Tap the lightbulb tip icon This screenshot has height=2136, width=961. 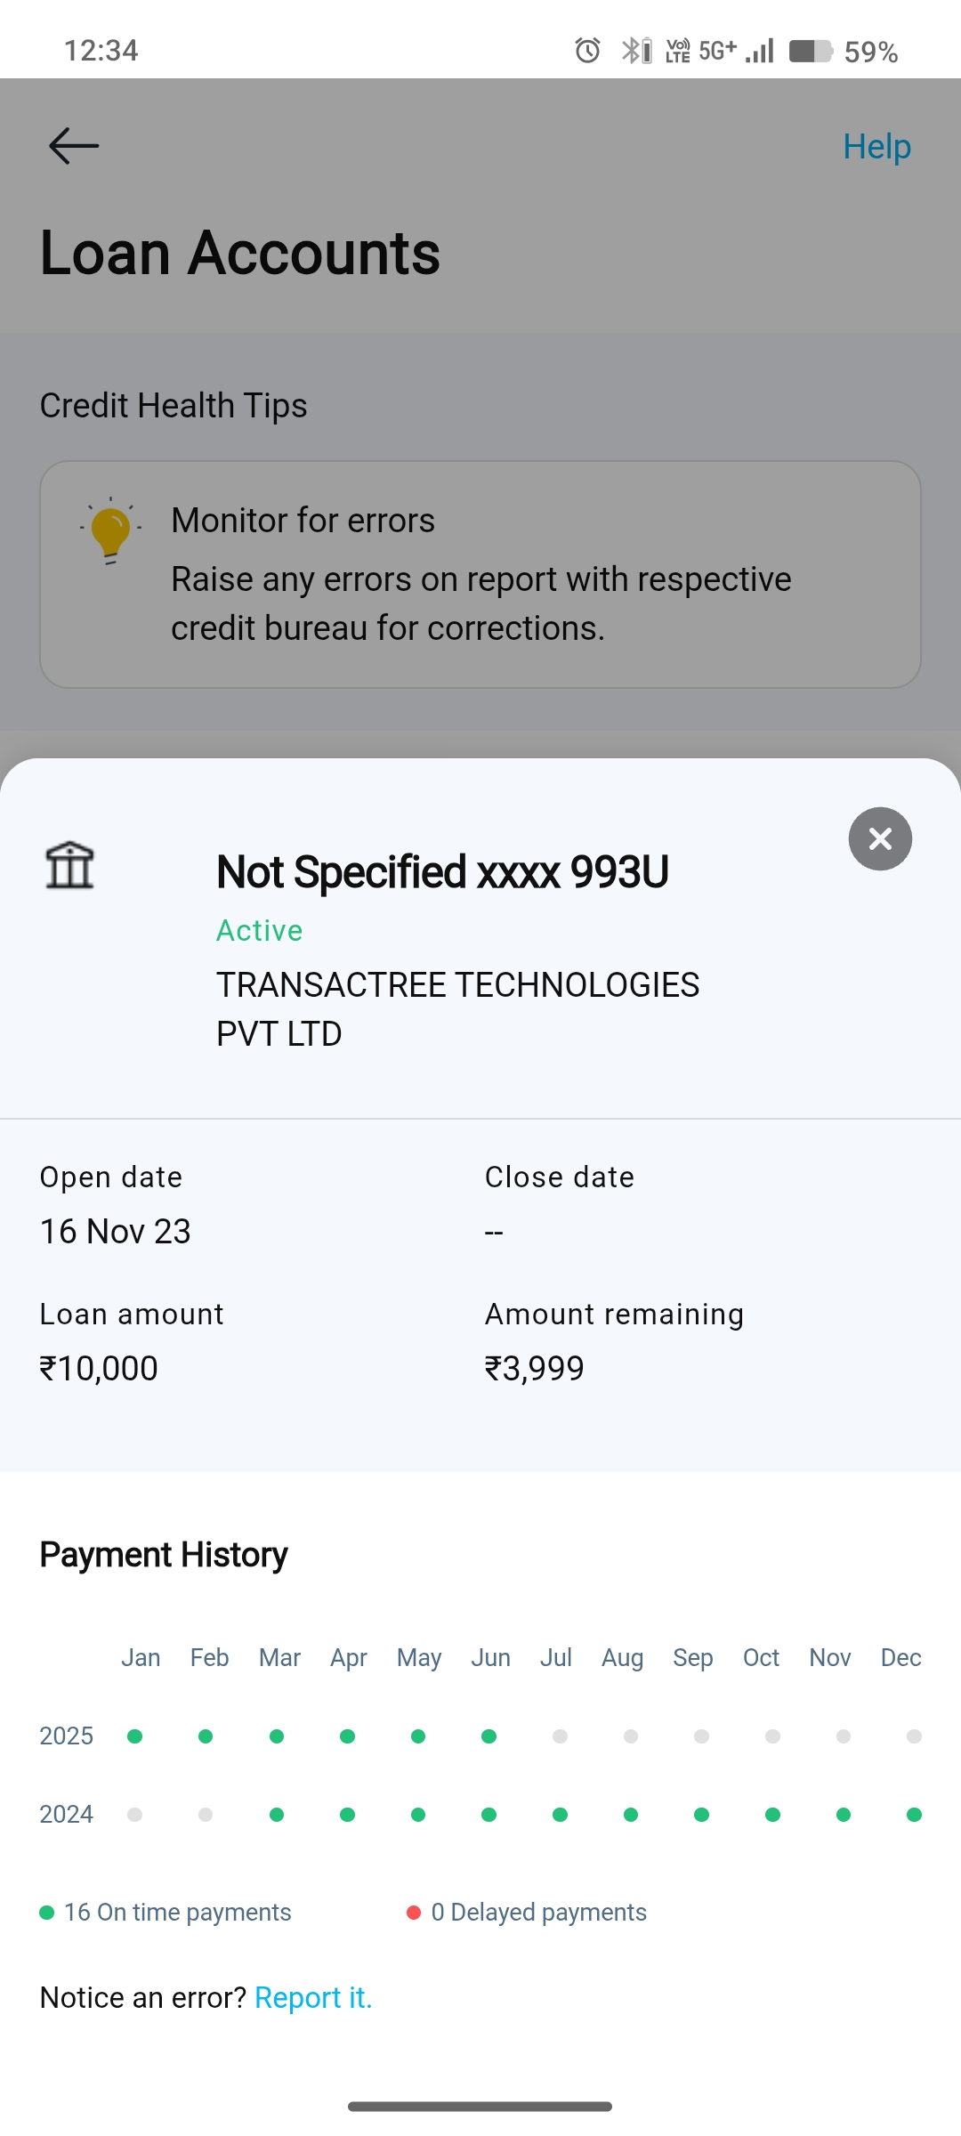[x=110, y=530]
